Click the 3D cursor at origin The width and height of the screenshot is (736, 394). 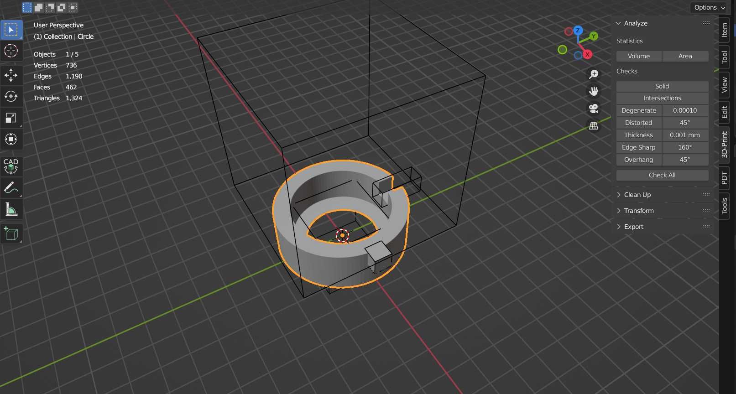point(342,235)
